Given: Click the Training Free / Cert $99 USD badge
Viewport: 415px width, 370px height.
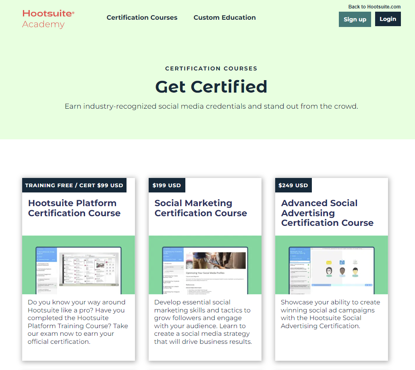Looking at the screenshot, I should click(x=74, y=185).
